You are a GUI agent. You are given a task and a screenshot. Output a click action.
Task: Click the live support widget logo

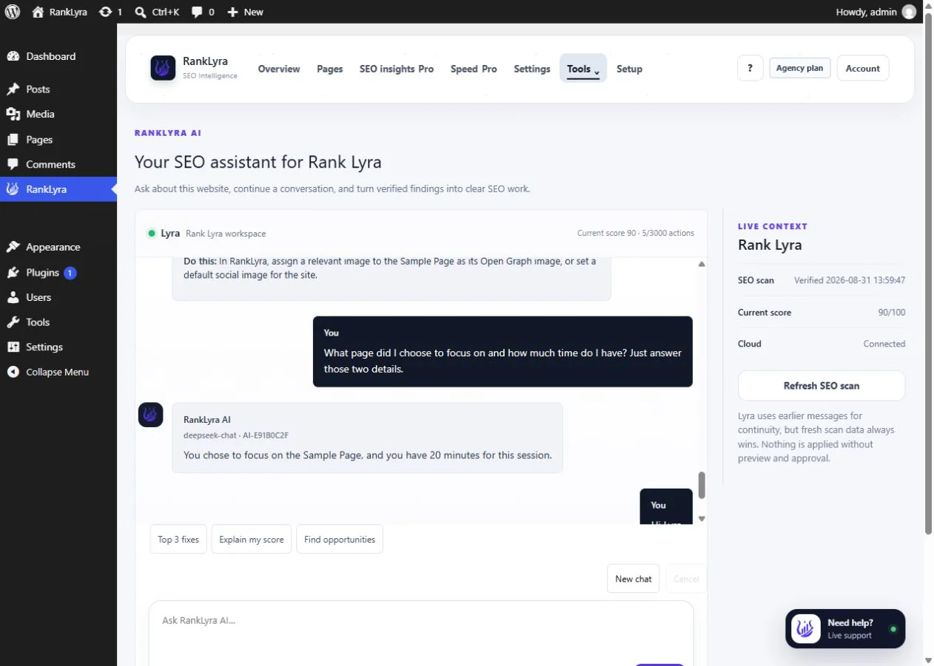(x=805, y=629)
